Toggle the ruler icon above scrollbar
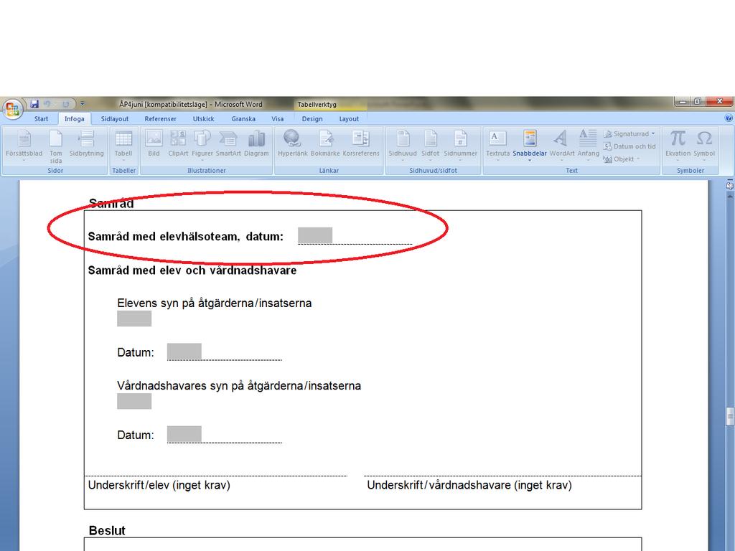Screen dimensions: 735x551 pos(729,186)
